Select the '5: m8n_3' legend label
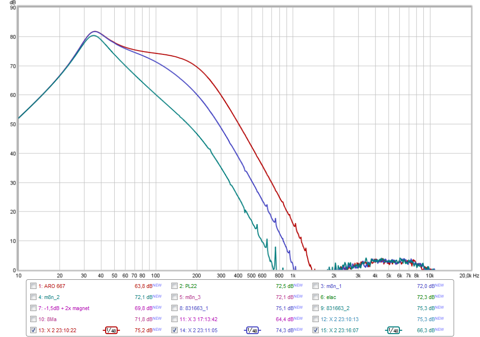Screen dimensions: 480x337 pos(190,297)
